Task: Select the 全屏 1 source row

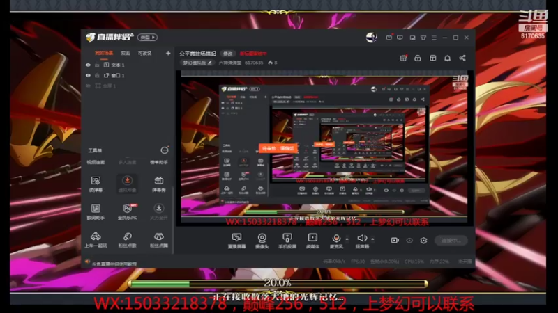Action: coord(128,86)
